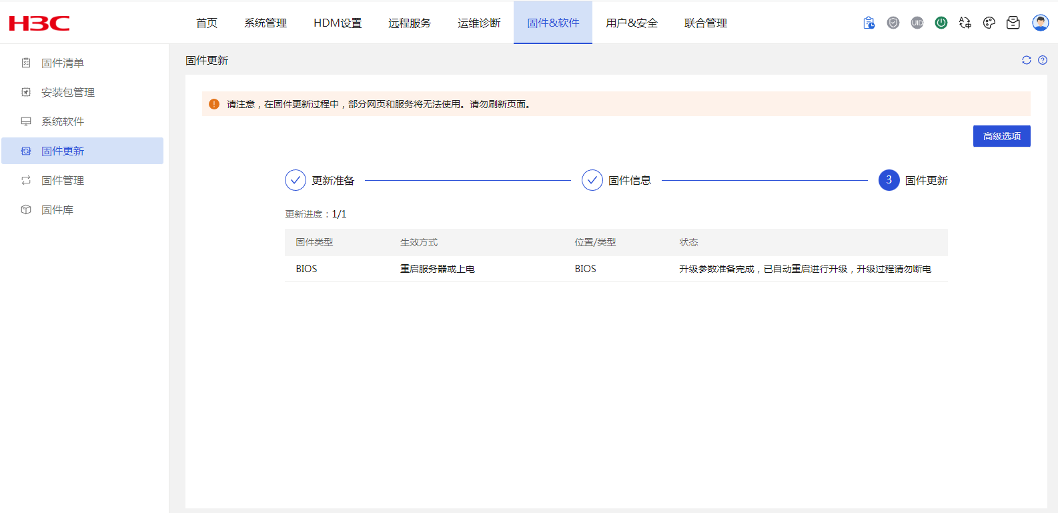Click the 高级选项 button

tap(1002, 136)
